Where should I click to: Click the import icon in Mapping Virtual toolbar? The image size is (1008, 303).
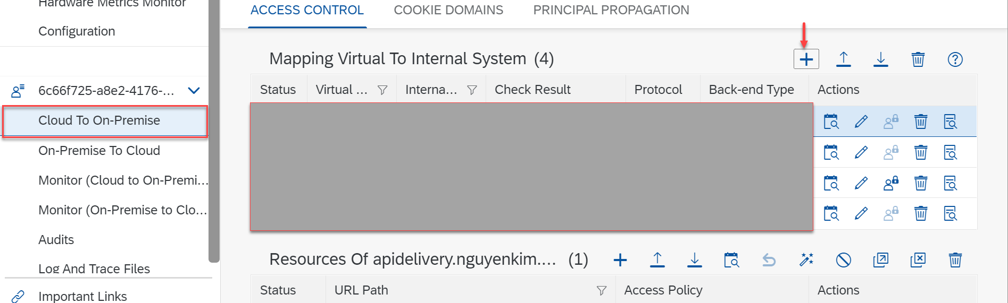click(x=843, y=59)
